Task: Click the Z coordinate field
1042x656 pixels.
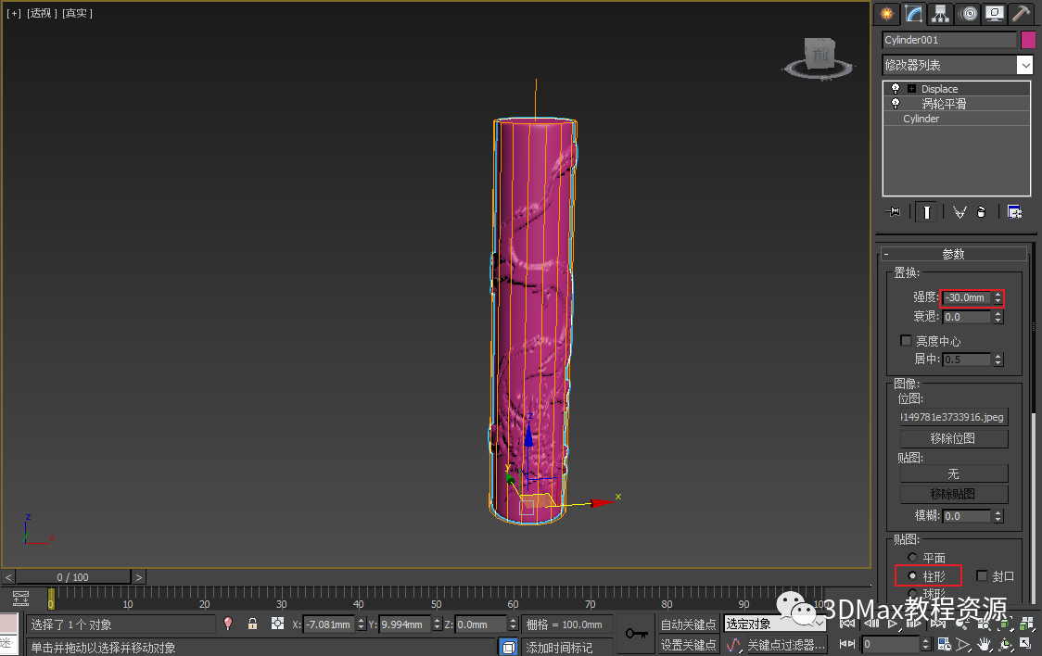Action: pos(480,624)
